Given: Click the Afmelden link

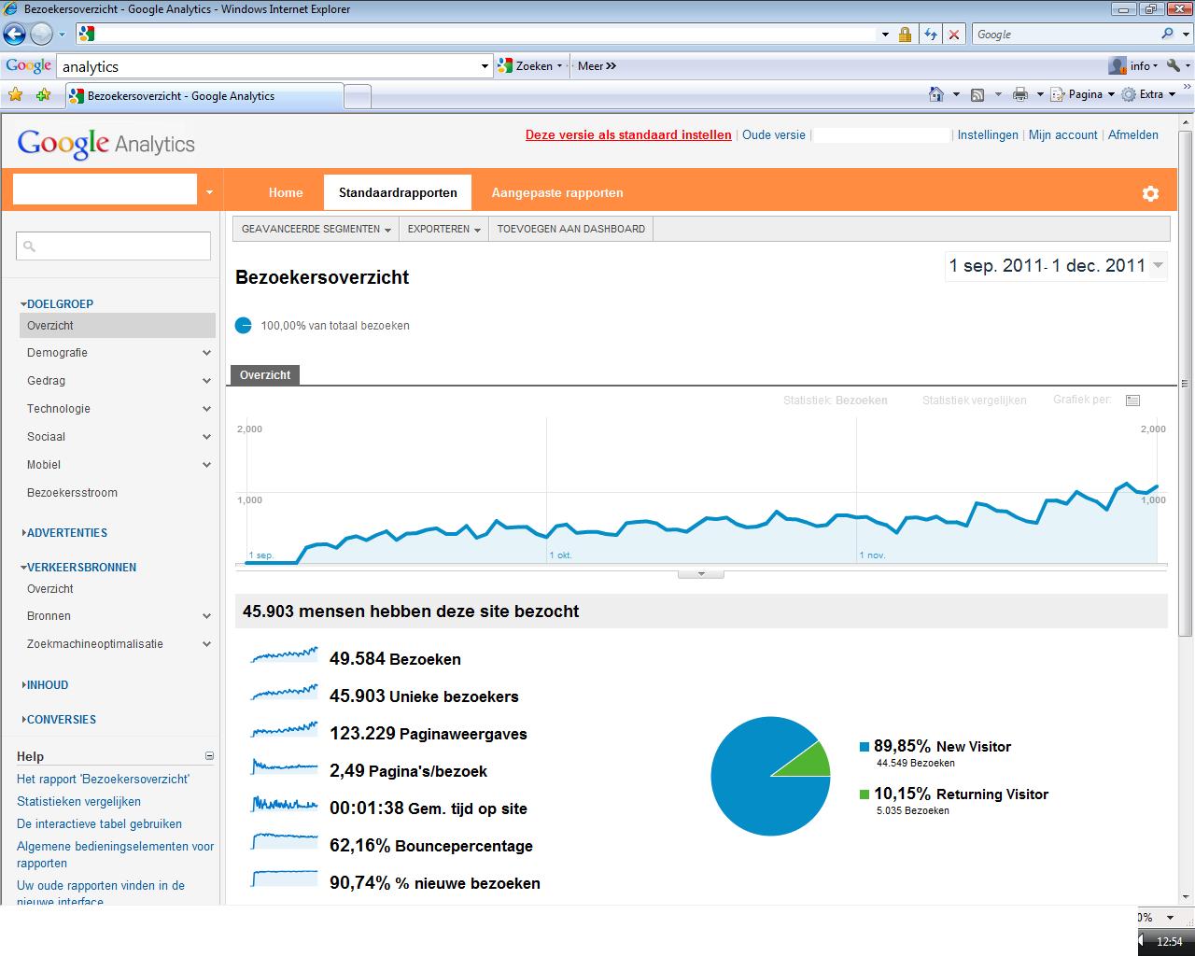Looking at the screenshot, I should coord(1133,134).
